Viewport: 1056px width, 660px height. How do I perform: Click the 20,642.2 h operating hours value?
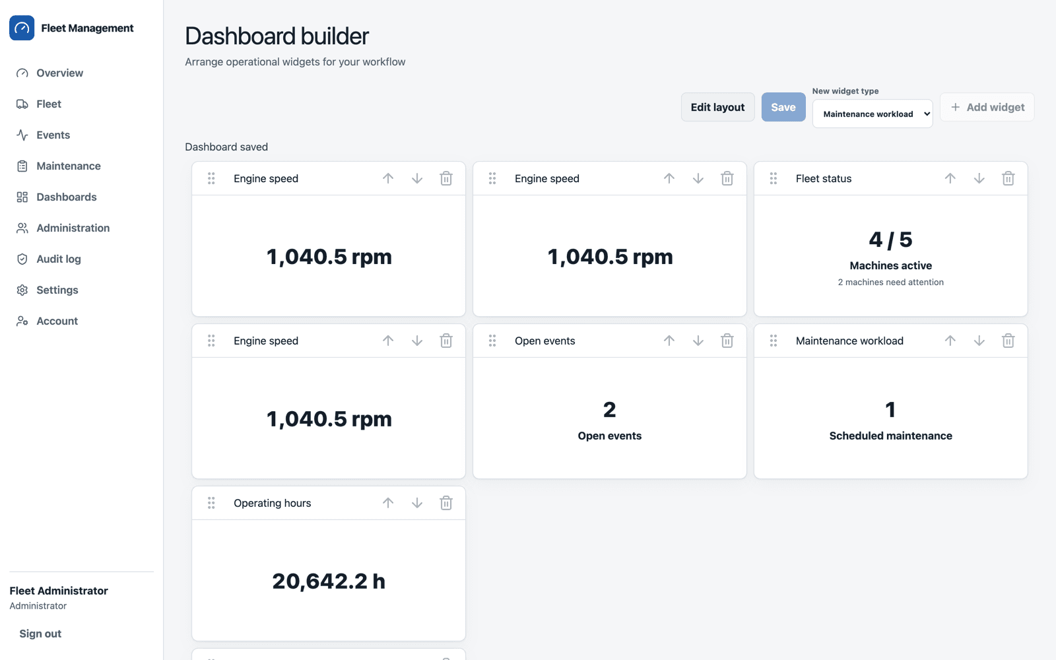tap(329, 581)
